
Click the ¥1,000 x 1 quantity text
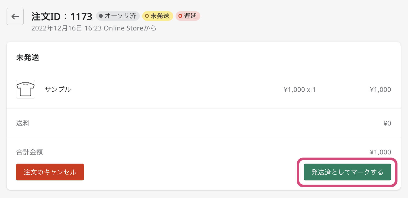click(x=300, y=90)
